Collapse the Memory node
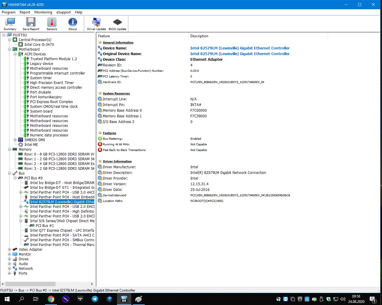The width and height of the screenshot is (382, 305). [x=10, y=150]
